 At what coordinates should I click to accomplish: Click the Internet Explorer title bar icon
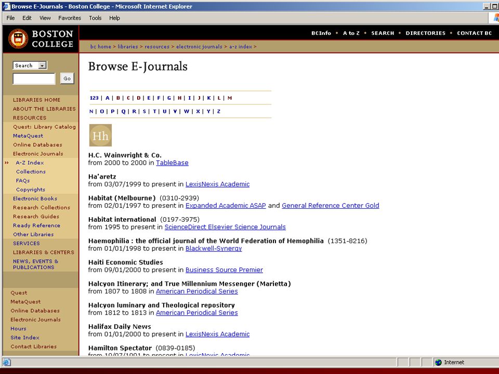pyautogui.click(x=6, y=6)
